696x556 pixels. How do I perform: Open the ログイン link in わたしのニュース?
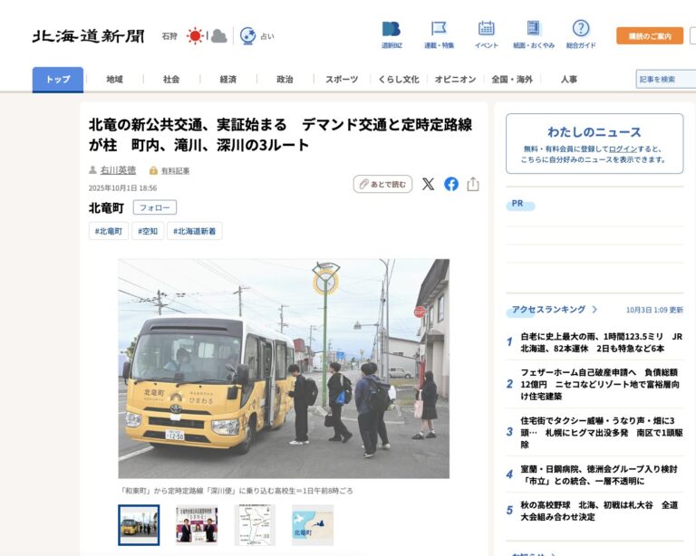[x=623, y=149]
